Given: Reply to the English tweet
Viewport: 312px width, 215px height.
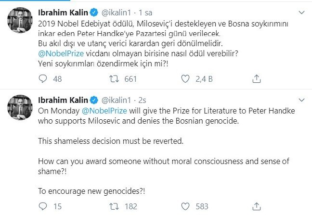Looking at the screenshot, I should point(43,206).
